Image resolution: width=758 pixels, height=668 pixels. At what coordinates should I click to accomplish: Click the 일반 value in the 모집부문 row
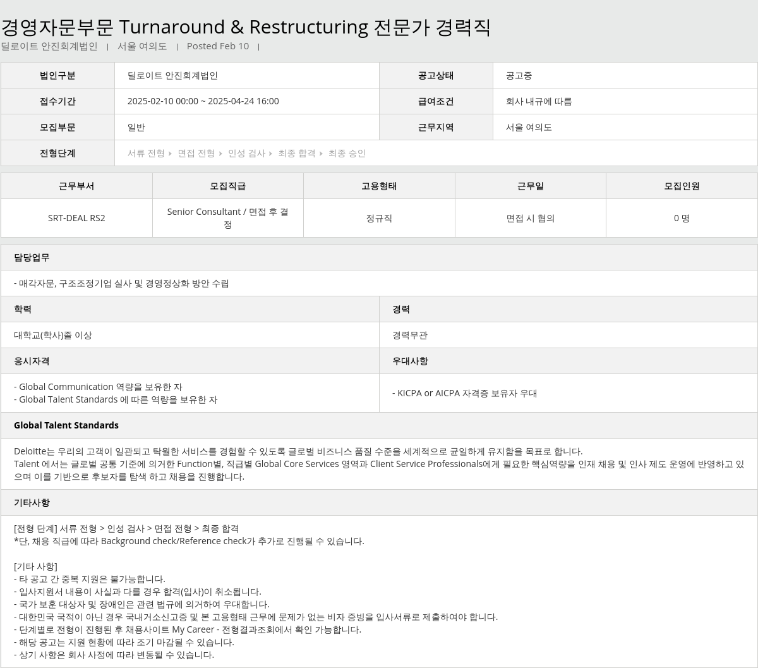pos(136,127)
